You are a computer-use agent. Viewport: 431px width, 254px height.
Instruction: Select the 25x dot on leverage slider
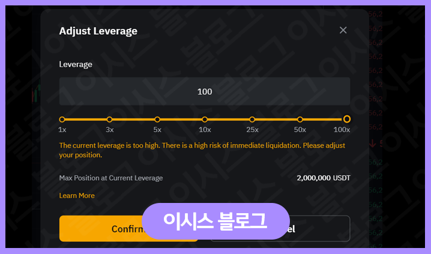coord(252,119)
